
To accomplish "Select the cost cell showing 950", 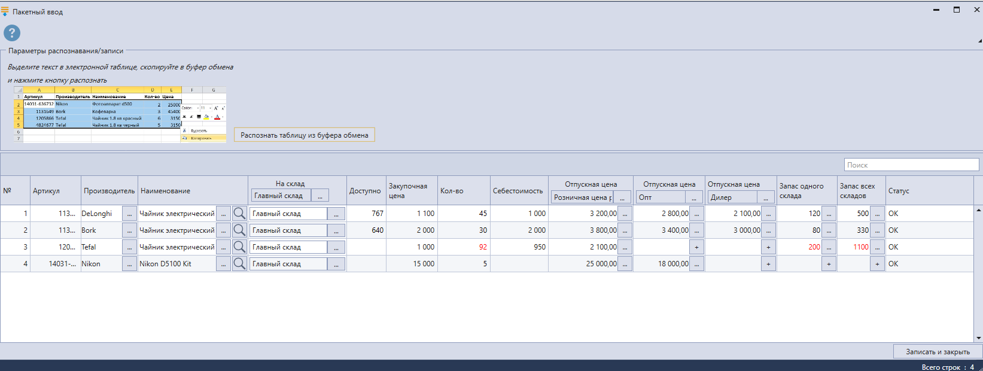I will pyautogui.click(x=519, y=247).
